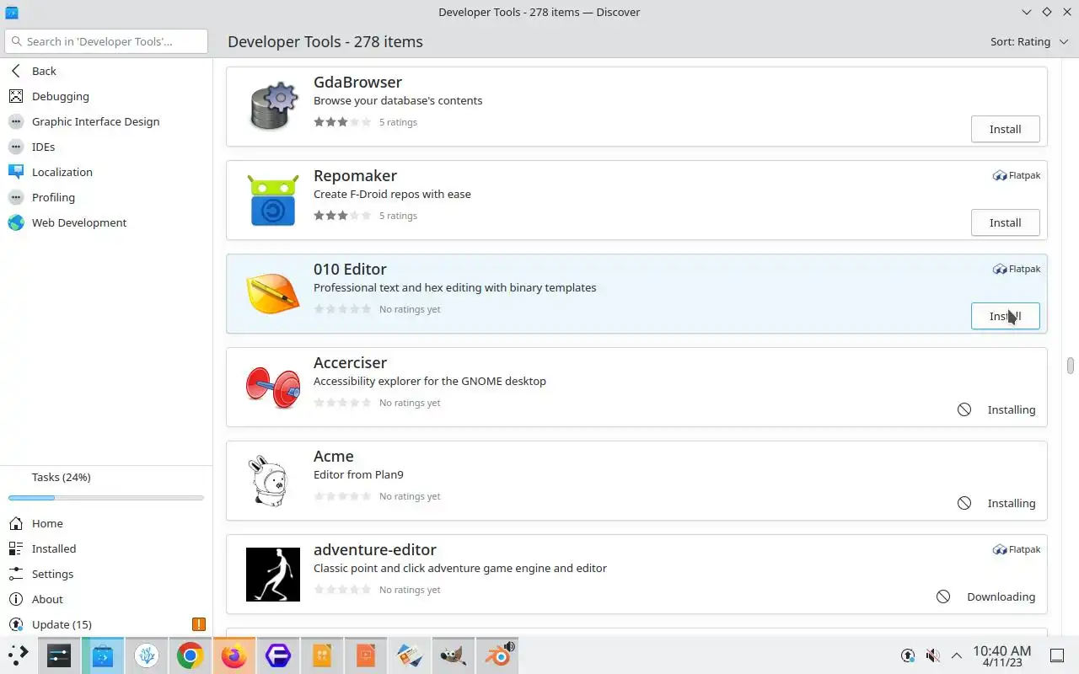Cancel the Acme installation
The image size is (1079, 674).
coord(964,503)
